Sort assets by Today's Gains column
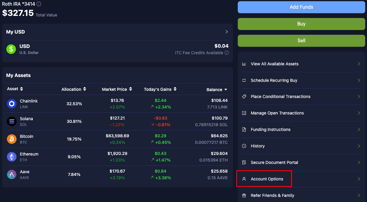 pos(160,89)
